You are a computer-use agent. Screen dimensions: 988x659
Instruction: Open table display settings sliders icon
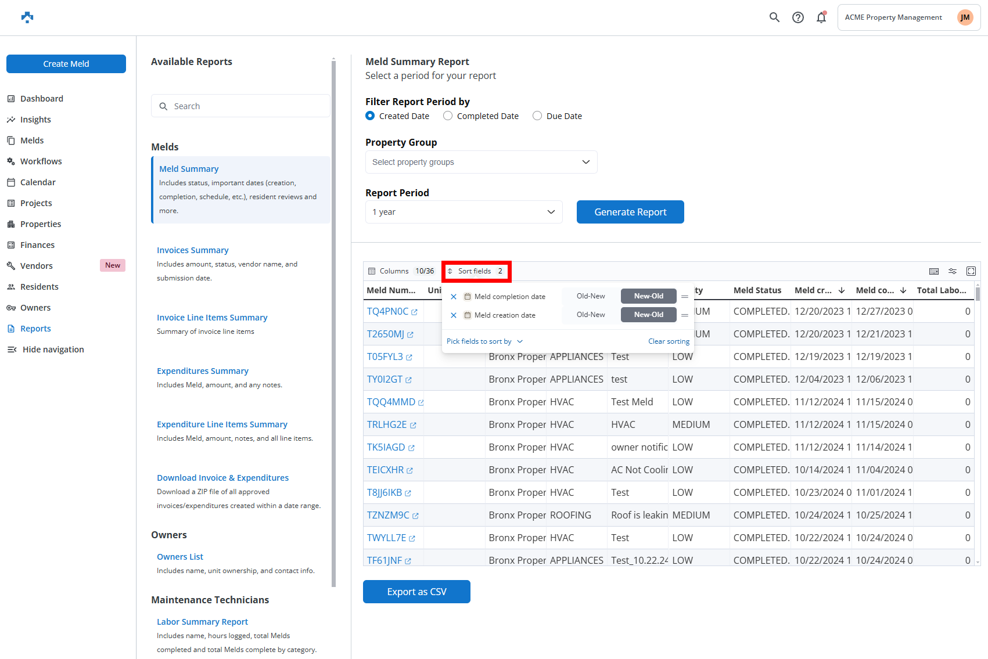point(952,271)
